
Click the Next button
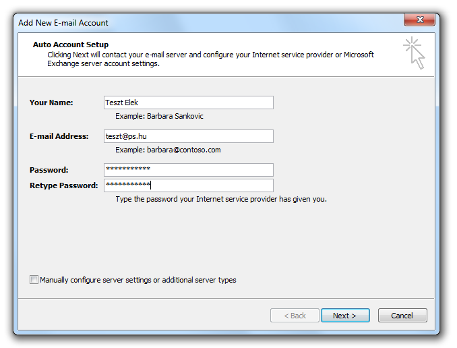coord(345,316)
